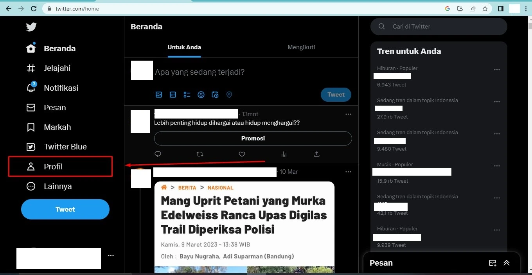The width and height of the screenshot is (532, 275).
Task: Go back in browser
Action: point(9,9)
